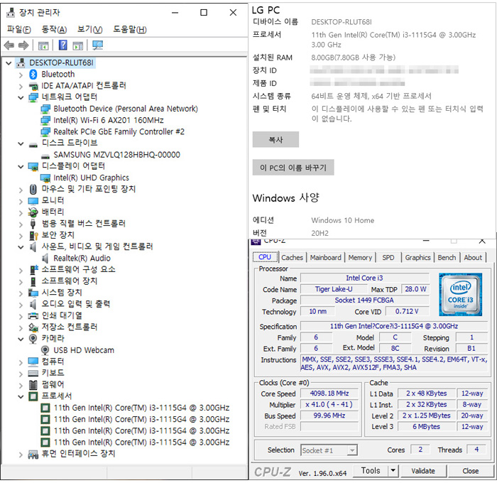The image size is (497, 483).
Task: Click the display adapters category icon
Action: (33, 166)
